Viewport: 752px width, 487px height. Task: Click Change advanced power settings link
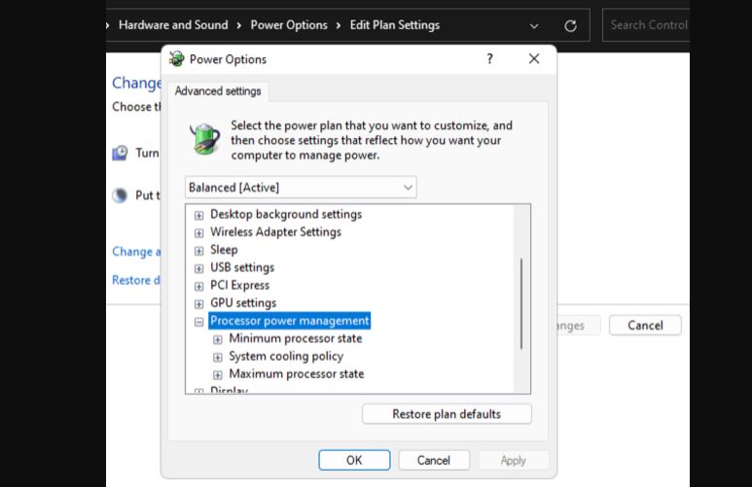pyautogui.click(x=136, y=252)
